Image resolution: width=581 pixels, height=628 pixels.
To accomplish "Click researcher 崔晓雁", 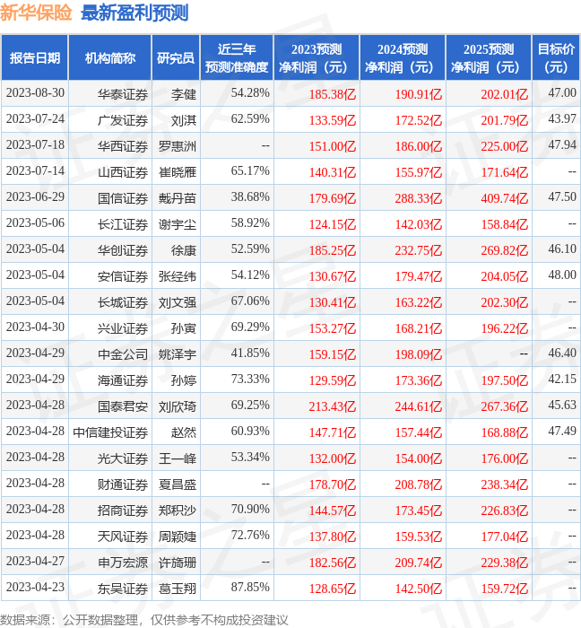I will (178, 172).
